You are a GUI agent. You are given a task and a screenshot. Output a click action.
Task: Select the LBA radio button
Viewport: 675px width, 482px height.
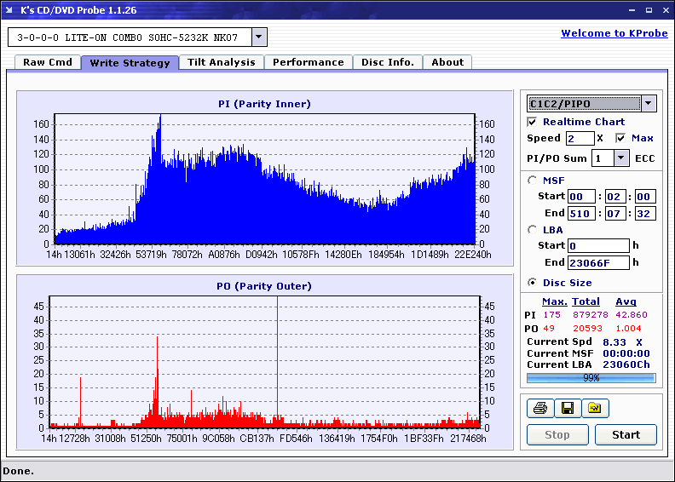[x=533, y=229]
